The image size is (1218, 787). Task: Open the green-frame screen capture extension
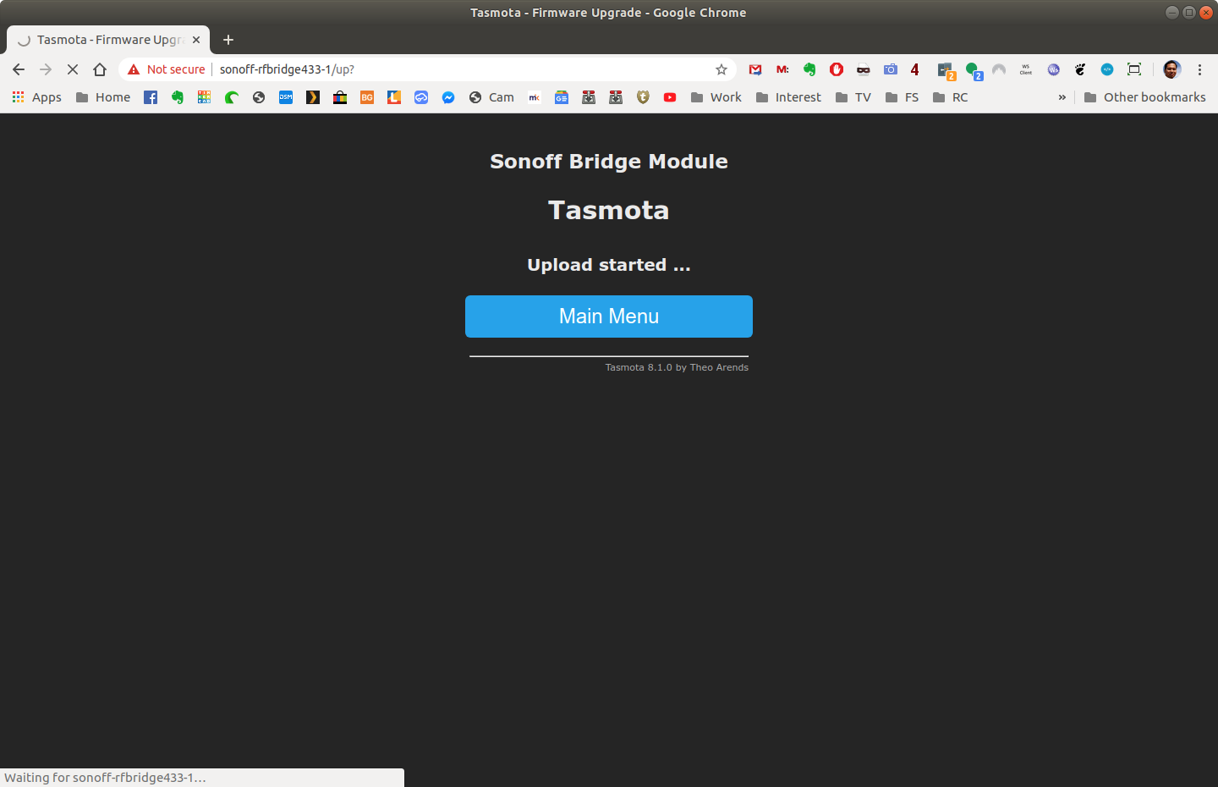[x=1134, y=69]
